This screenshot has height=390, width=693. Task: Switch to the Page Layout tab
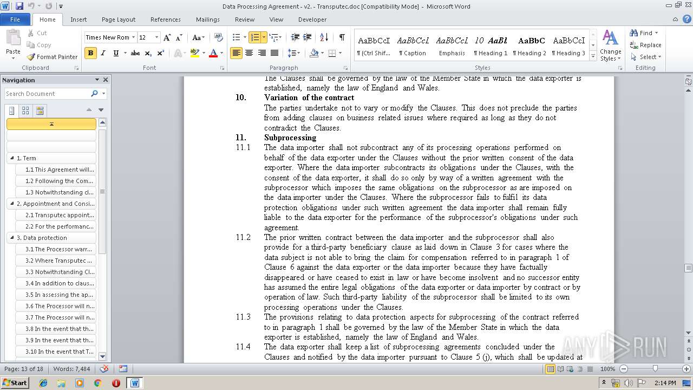(x=119, y=19)
